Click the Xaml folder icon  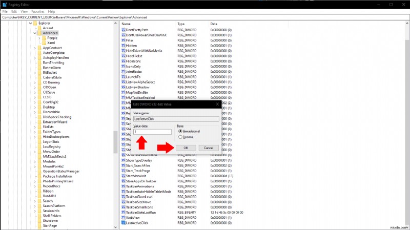[x=44, y=43]
